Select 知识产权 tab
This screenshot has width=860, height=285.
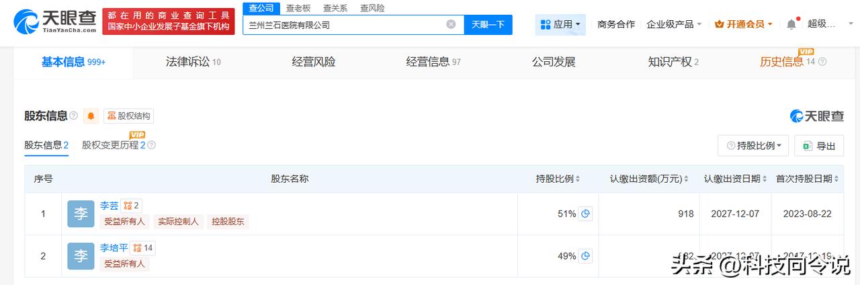coord(673,62)
